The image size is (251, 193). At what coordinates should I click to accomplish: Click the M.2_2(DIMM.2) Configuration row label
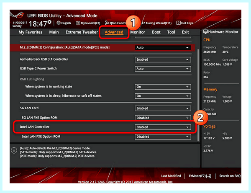pos(65,47)
